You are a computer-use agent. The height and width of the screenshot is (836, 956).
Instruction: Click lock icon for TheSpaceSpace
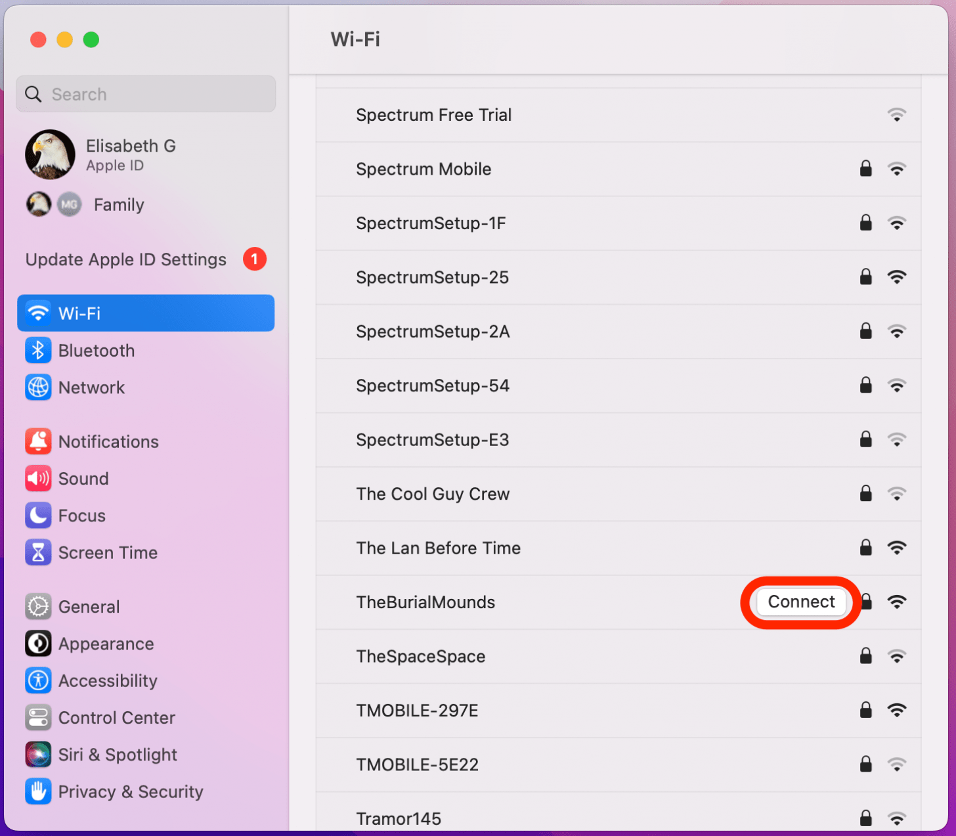pyautogui.click(x=866, y=655)
